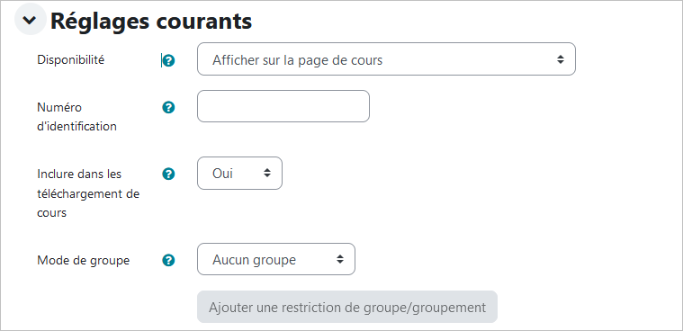Screen dimensions: 683x331
Task: Click the Numéro d'identification label
Action: [x=77, y=117]
